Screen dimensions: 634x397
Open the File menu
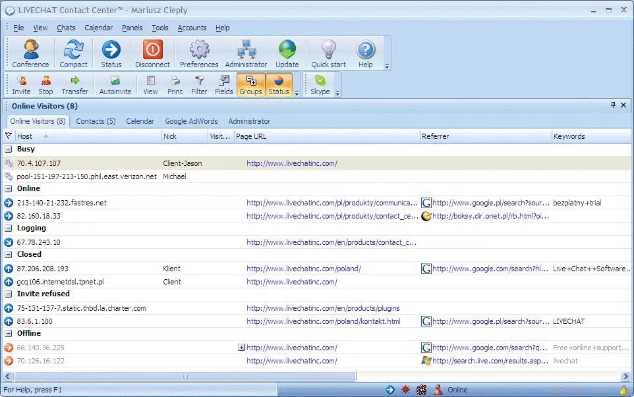(18, 28)
